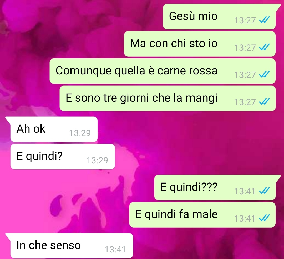284x259 pixels.
Task: Click the 13:29 timestamp on 'Ah ok'
Action: [80, 133]
